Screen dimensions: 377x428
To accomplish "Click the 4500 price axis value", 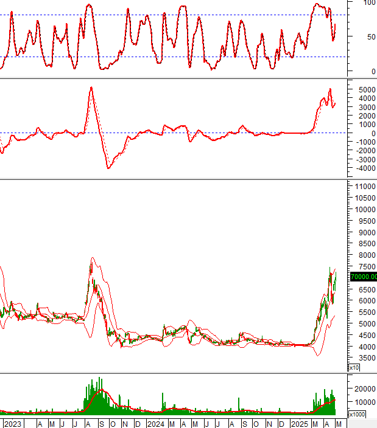I will tap(367, 335).
